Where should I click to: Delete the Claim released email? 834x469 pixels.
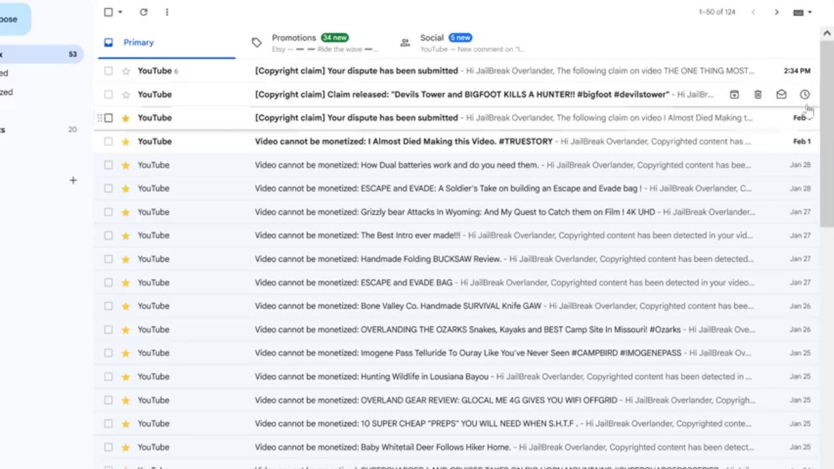[x=758, y=94]
